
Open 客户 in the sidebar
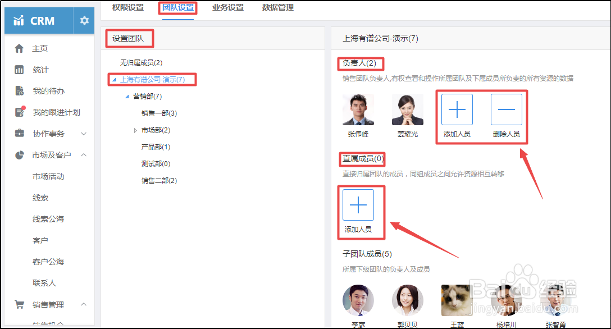point(40,240)
